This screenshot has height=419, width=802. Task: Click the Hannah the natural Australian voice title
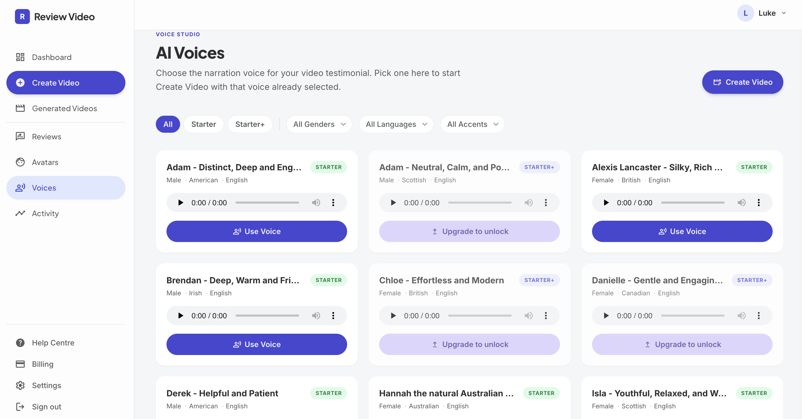click(446, 393)
